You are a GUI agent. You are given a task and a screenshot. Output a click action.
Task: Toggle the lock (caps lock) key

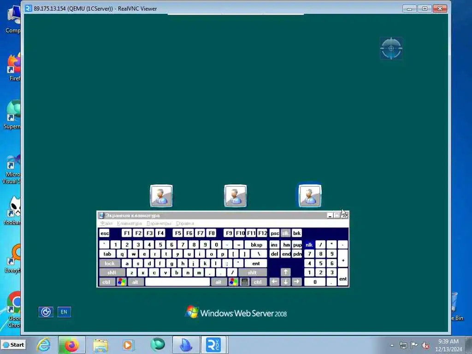point(110,263)
